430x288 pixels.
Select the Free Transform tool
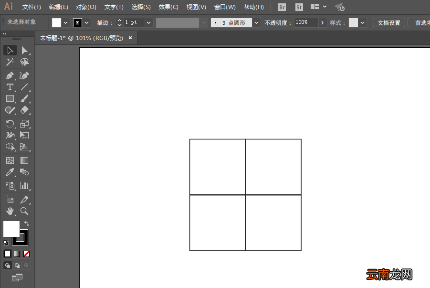(24, 135)
